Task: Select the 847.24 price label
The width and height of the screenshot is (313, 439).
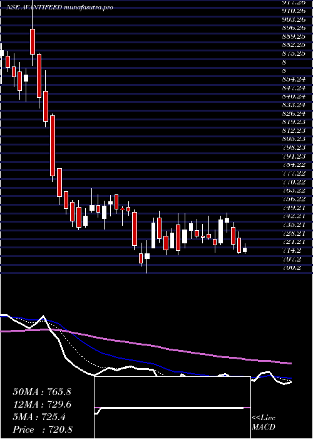Action: [x=294, y=88]
